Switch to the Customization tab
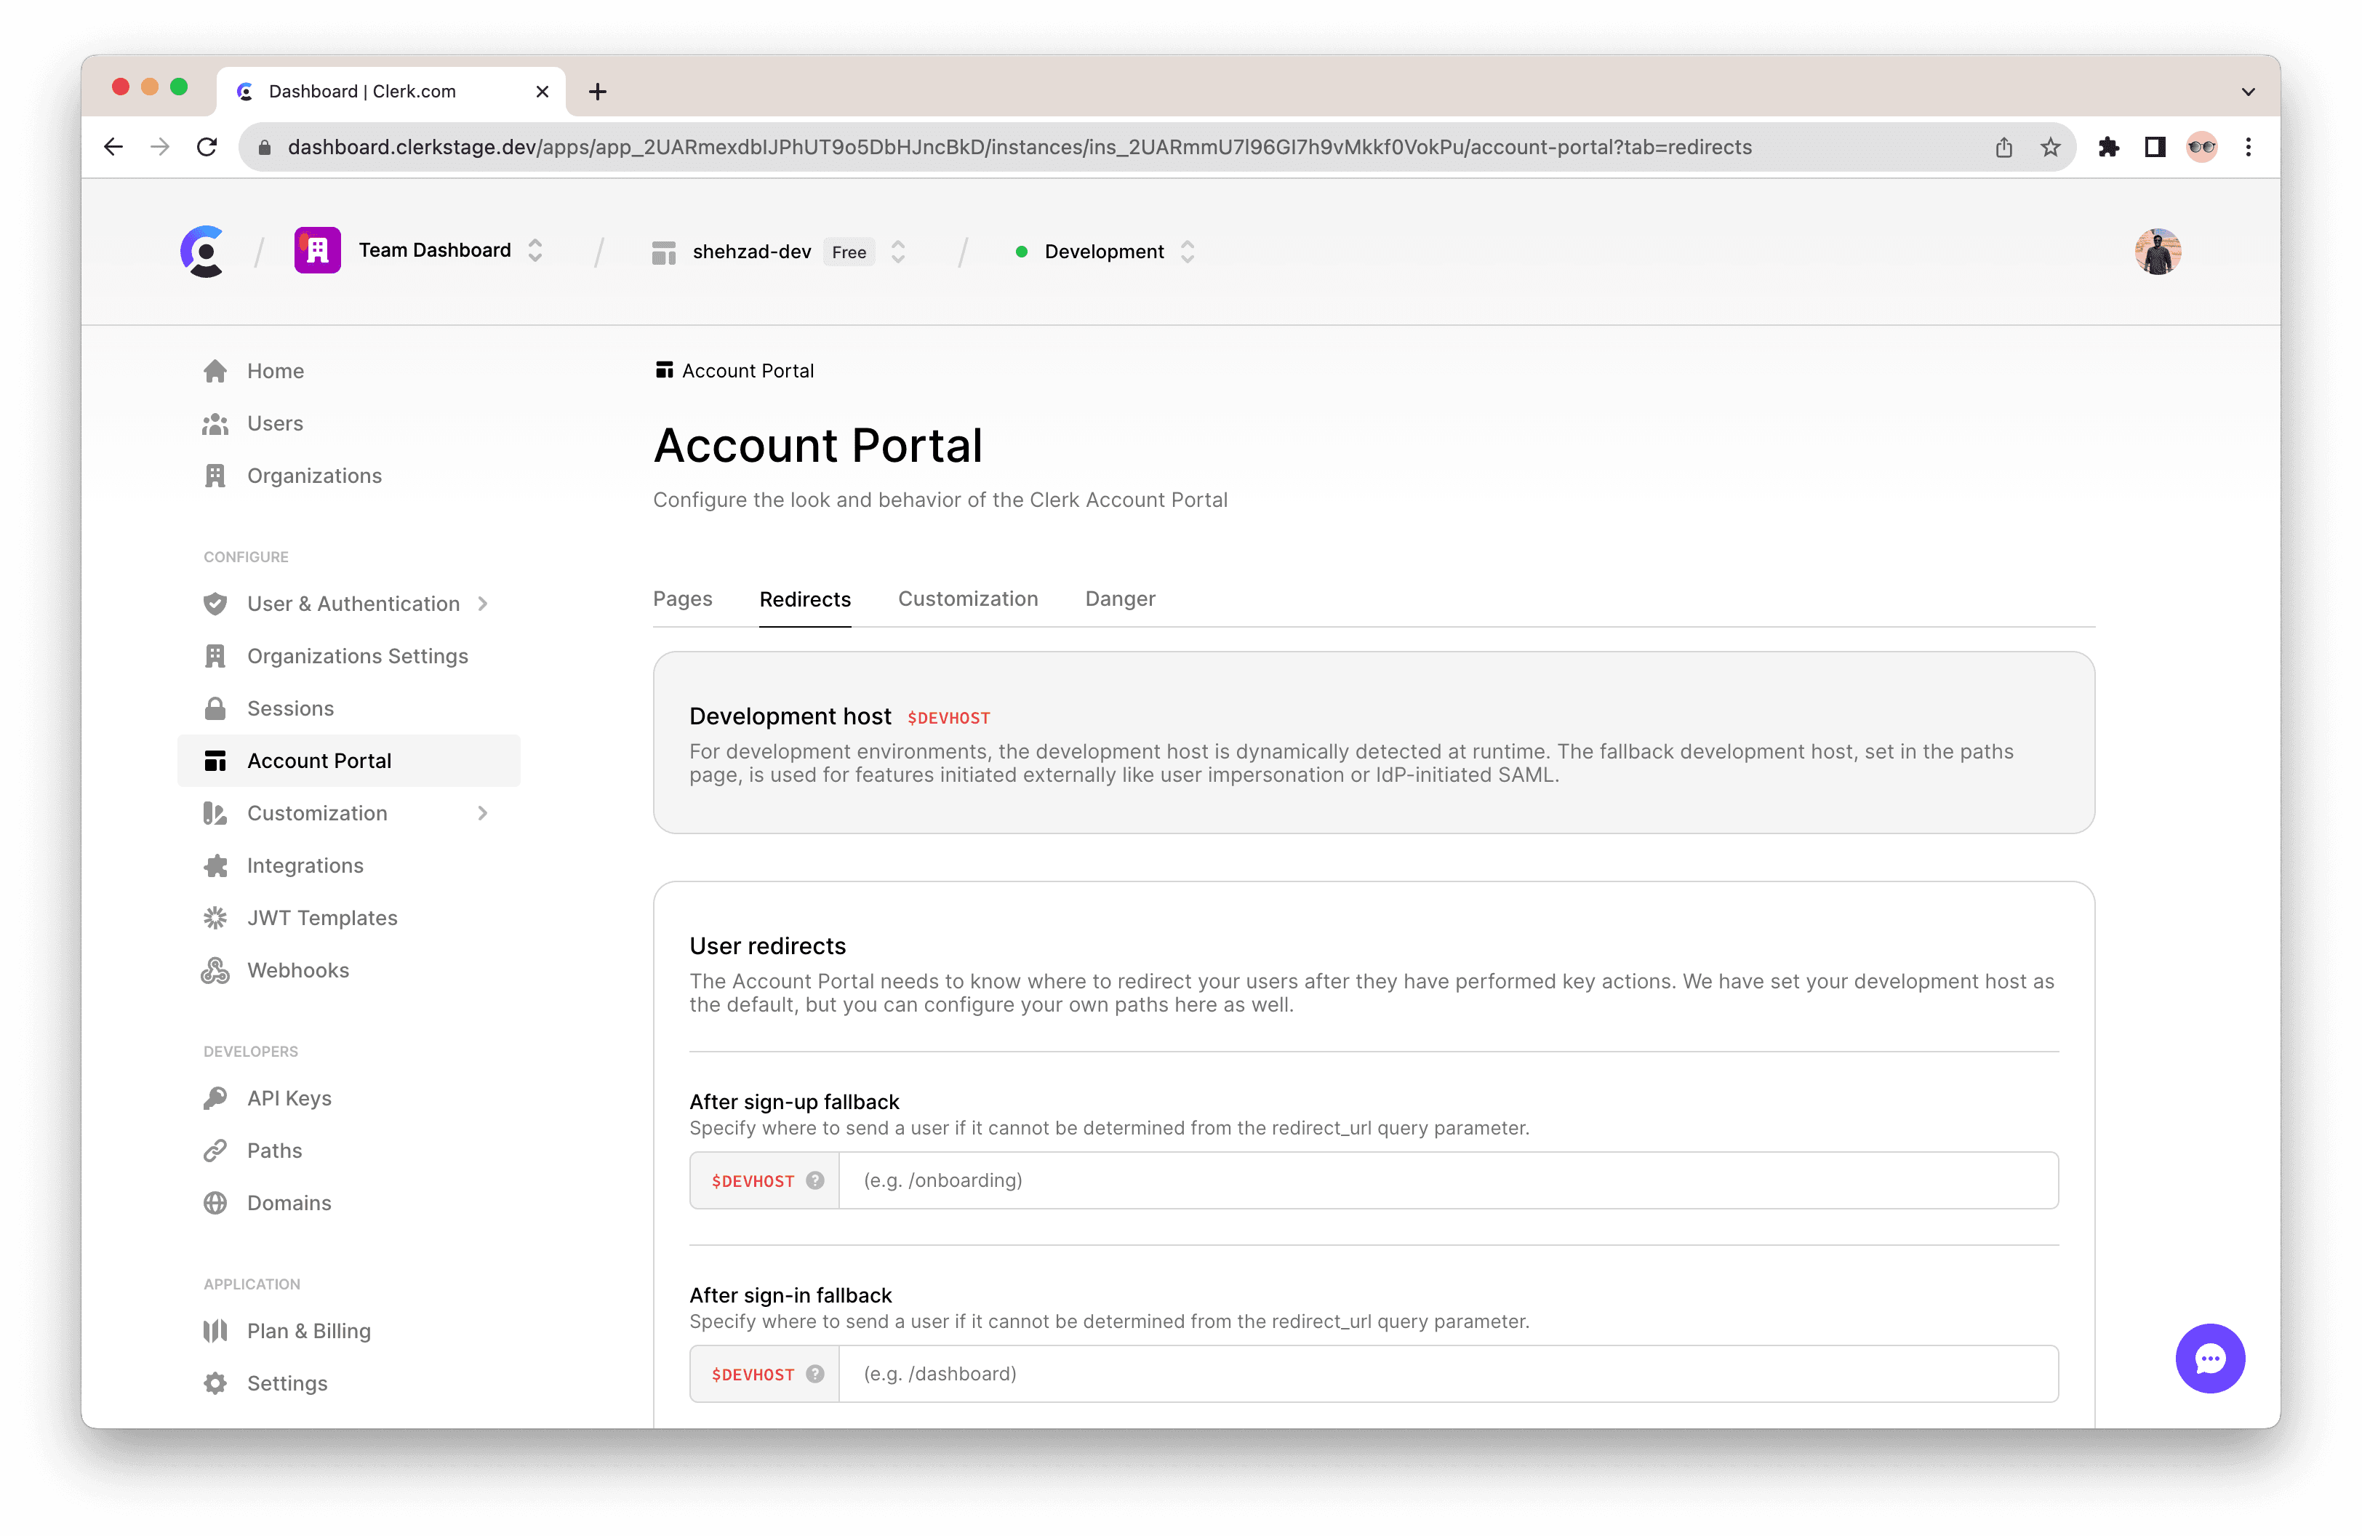2362x1536 pixels. (968, 599)
